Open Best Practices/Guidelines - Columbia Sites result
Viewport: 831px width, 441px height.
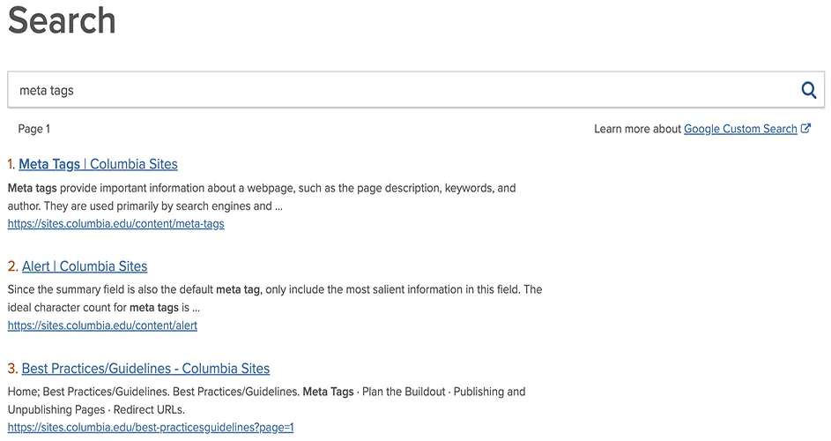click(x=145, y=369)
